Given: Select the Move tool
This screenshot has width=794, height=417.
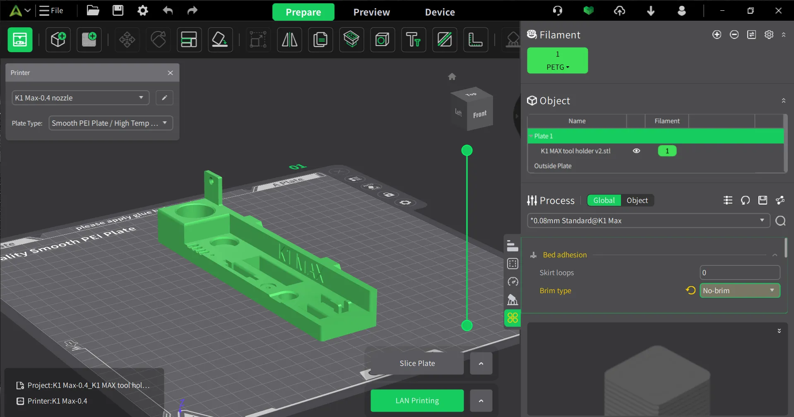Looking at the screenshot, I should click(x=127, y=40).
